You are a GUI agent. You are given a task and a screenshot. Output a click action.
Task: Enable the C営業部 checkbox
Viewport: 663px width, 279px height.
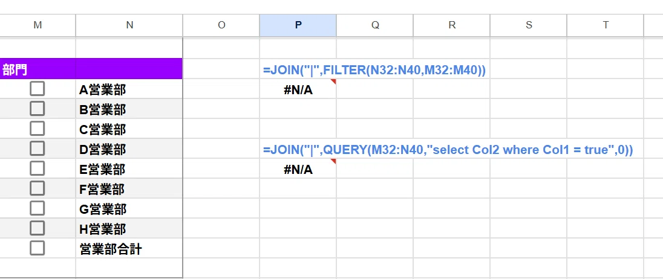coord(38,129)
